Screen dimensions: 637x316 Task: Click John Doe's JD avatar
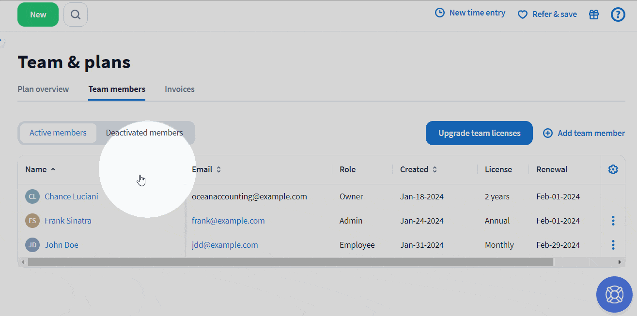32,245
